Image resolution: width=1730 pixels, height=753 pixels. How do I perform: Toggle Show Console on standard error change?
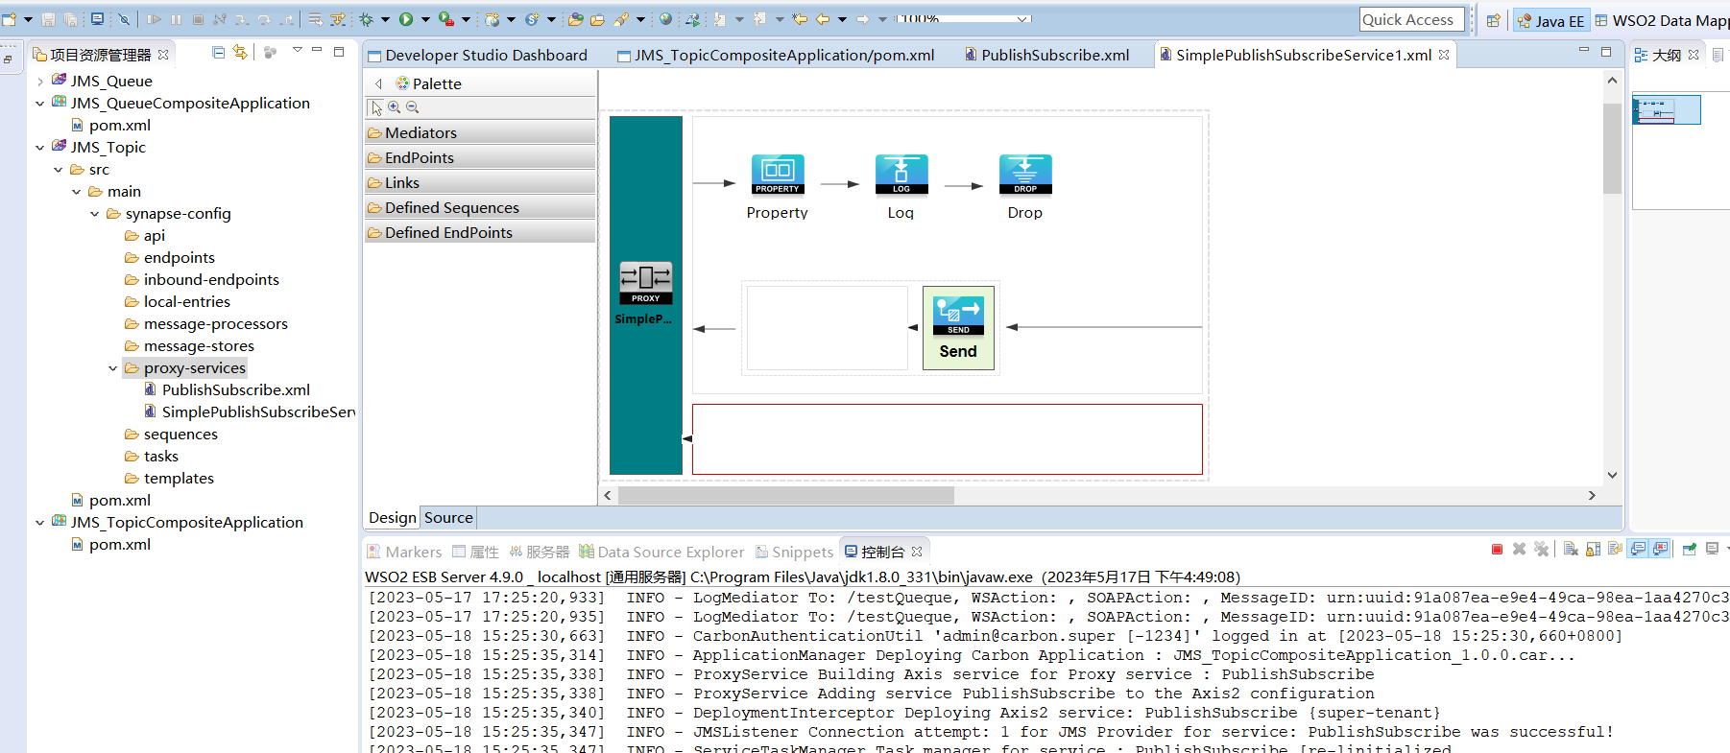(1660, 549)
